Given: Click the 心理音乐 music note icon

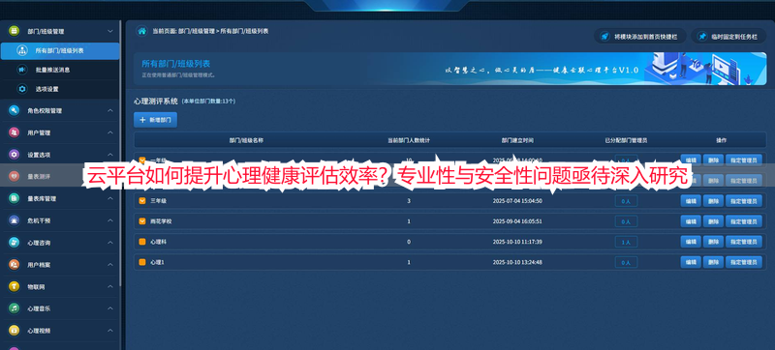Looking at the screenshot, I should pyautogui.click(x=14, y=308).
